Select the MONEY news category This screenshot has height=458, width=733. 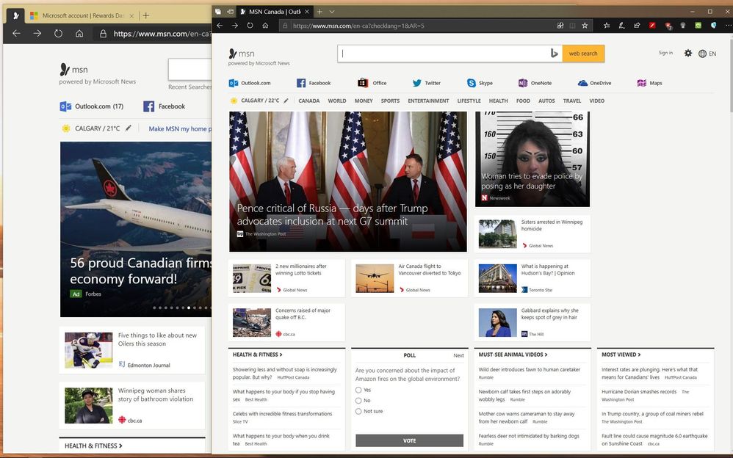pos(364,101)
